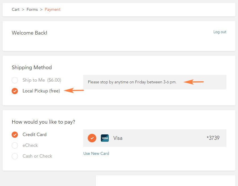Select the Ship to Me radio button

pyautogui.click(x=15, y=80)
